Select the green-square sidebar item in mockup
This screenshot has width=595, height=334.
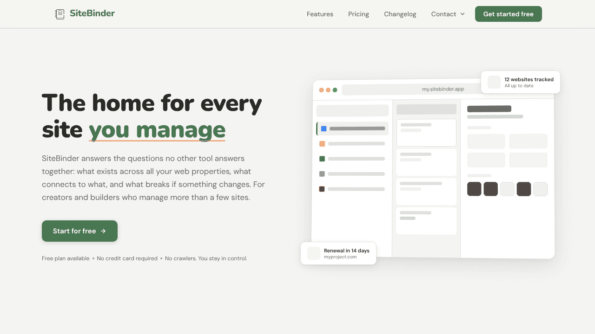(352, 159)
